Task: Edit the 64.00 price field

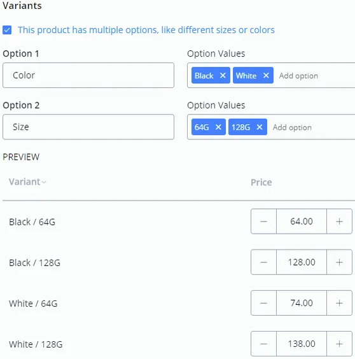Action: [302, 222]
